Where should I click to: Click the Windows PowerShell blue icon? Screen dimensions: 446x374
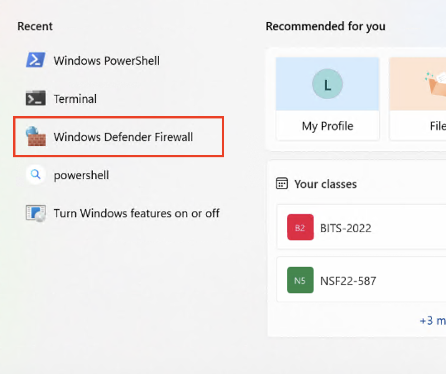(x=36, y=60)
